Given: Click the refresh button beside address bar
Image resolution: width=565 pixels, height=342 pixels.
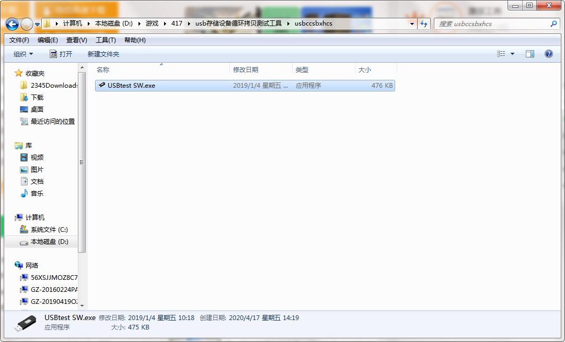Looking at the screenshot, I should coord(424,24).
